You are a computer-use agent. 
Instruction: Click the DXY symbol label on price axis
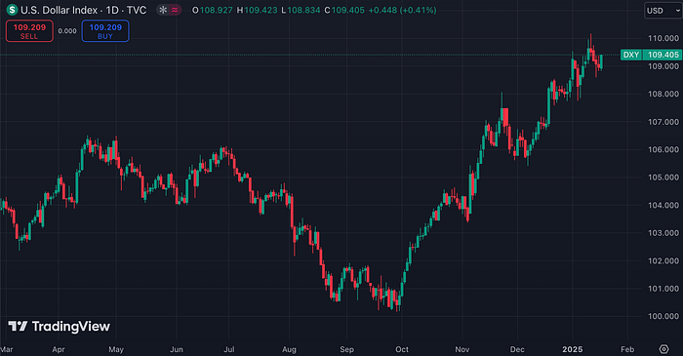click(631, 55)
